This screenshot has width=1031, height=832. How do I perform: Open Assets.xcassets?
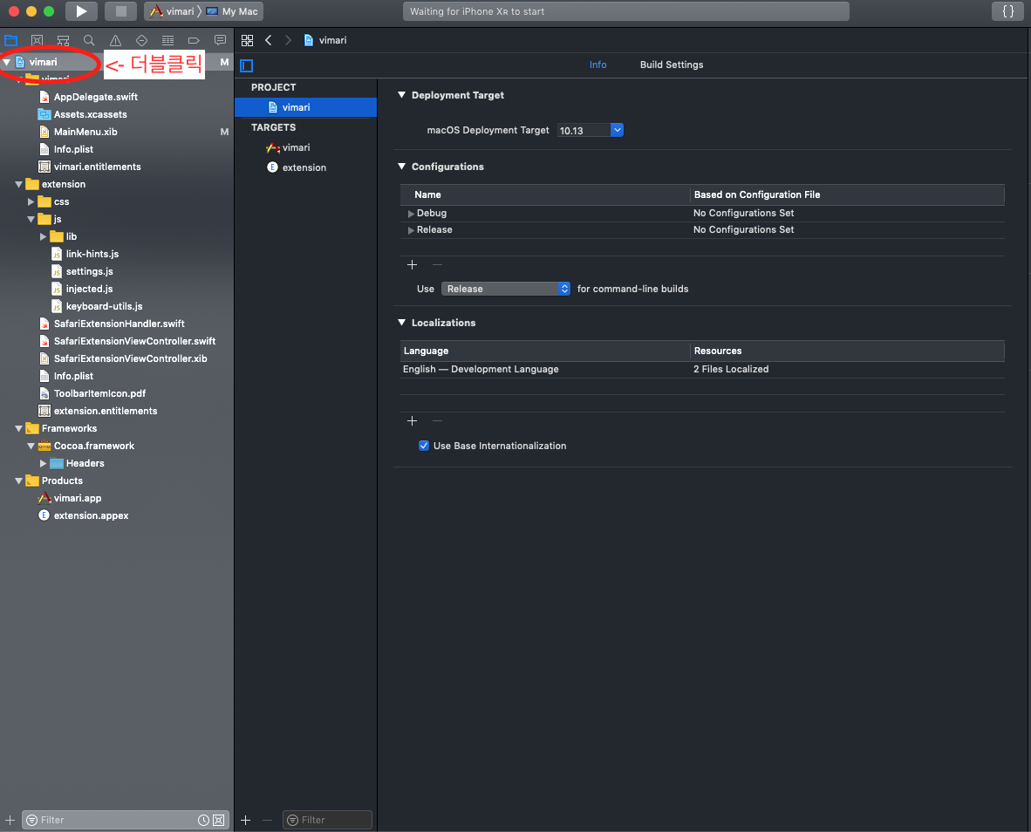[x=90, y=114]
